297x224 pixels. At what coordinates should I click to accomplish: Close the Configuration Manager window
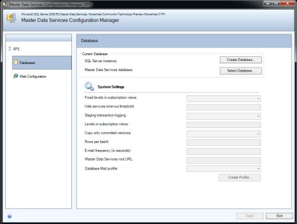[x=287, y=3]
